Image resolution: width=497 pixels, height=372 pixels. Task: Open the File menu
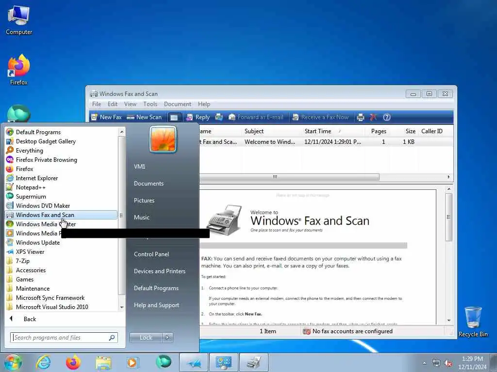pos(97,104)
